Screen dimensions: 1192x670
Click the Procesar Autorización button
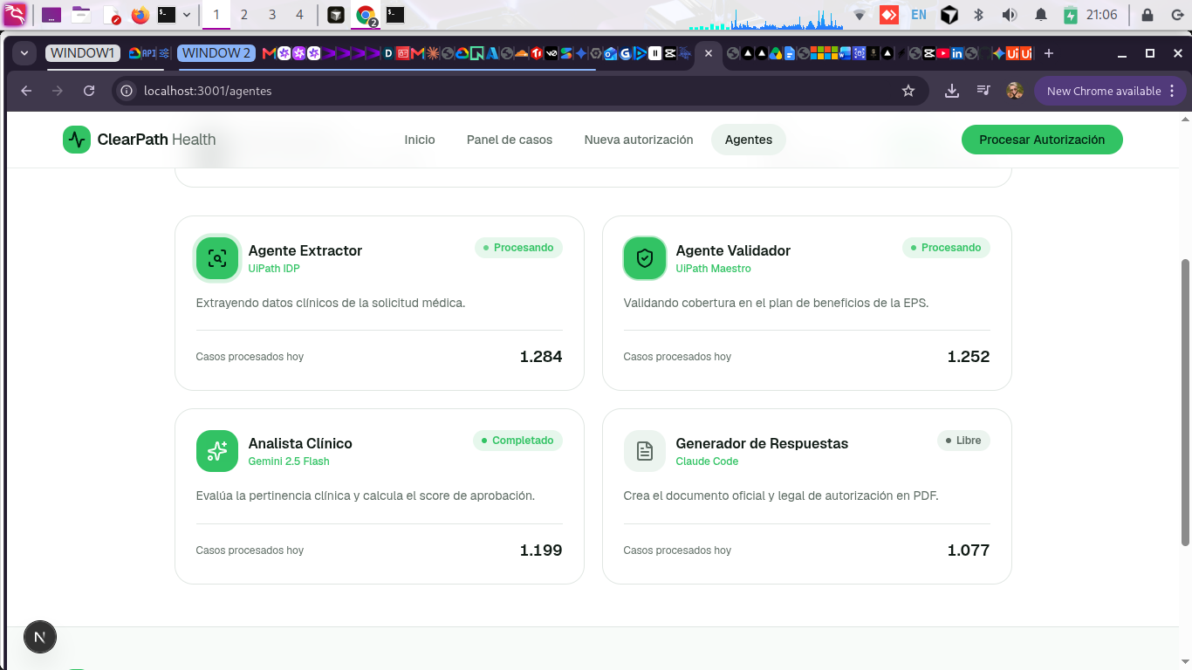coord(1042,140)
